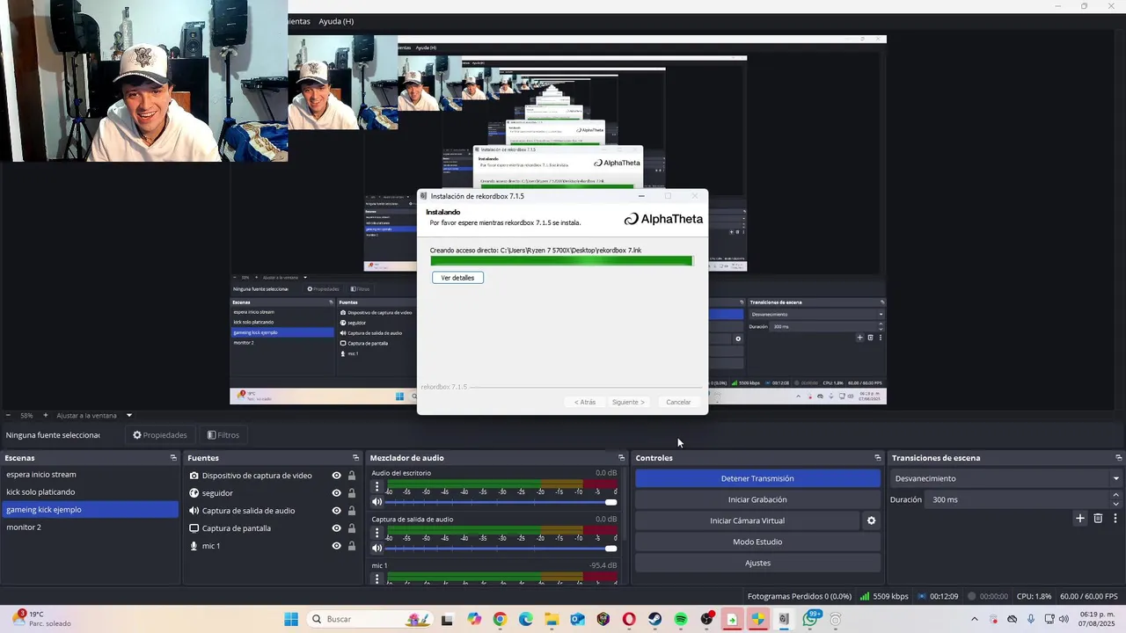Delete the scene transition with trash icon
The height and width of the screenshot is (633, 1126).
(x=1098, y=519)
